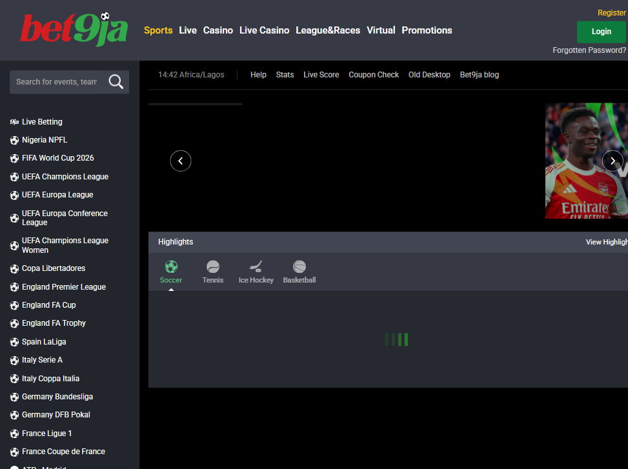This screenshot has height=469, width=628.
Task: Click the green Login button
Action: coord(601,32)
